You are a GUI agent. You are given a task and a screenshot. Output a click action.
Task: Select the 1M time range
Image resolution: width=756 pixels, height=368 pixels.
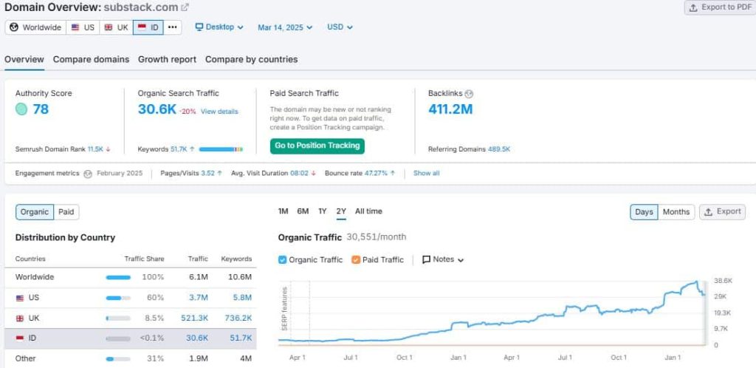click(283, 211)
